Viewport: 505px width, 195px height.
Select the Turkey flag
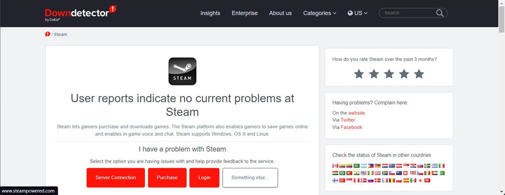pyautogui.click(x=342, y=180)
